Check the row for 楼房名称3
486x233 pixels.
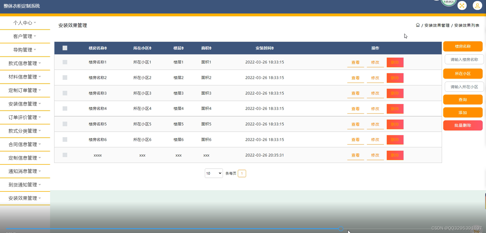coord(65,93)
